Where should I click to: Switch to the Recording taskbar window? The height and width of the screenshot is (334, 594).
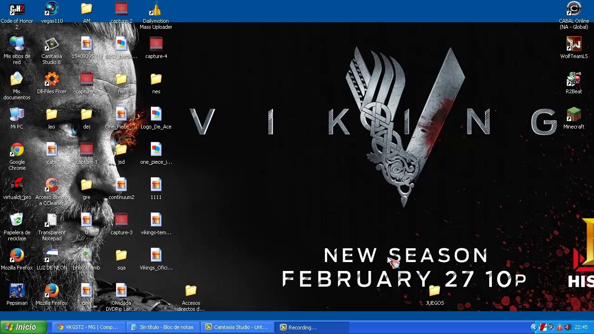click(312, 327)
